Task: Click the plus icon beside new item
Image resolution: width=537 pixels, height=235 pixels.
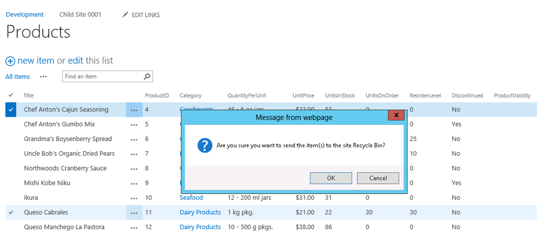Action: tap(10, 61)
